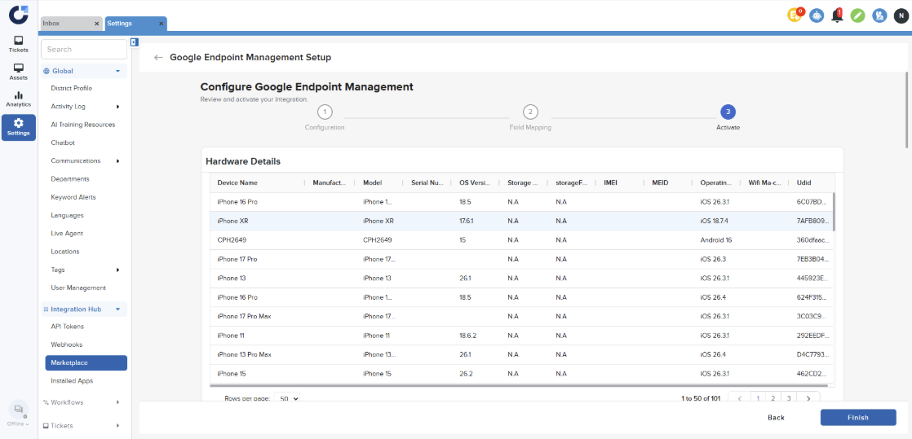912x439 pixels.
Task: Click the hardware table vertical scrollbar
Action: click(834, 212)
